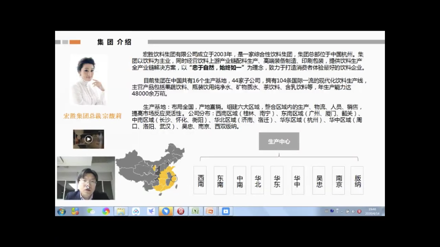
Task: Select the 西南 region box
Action: pos(200,180)
